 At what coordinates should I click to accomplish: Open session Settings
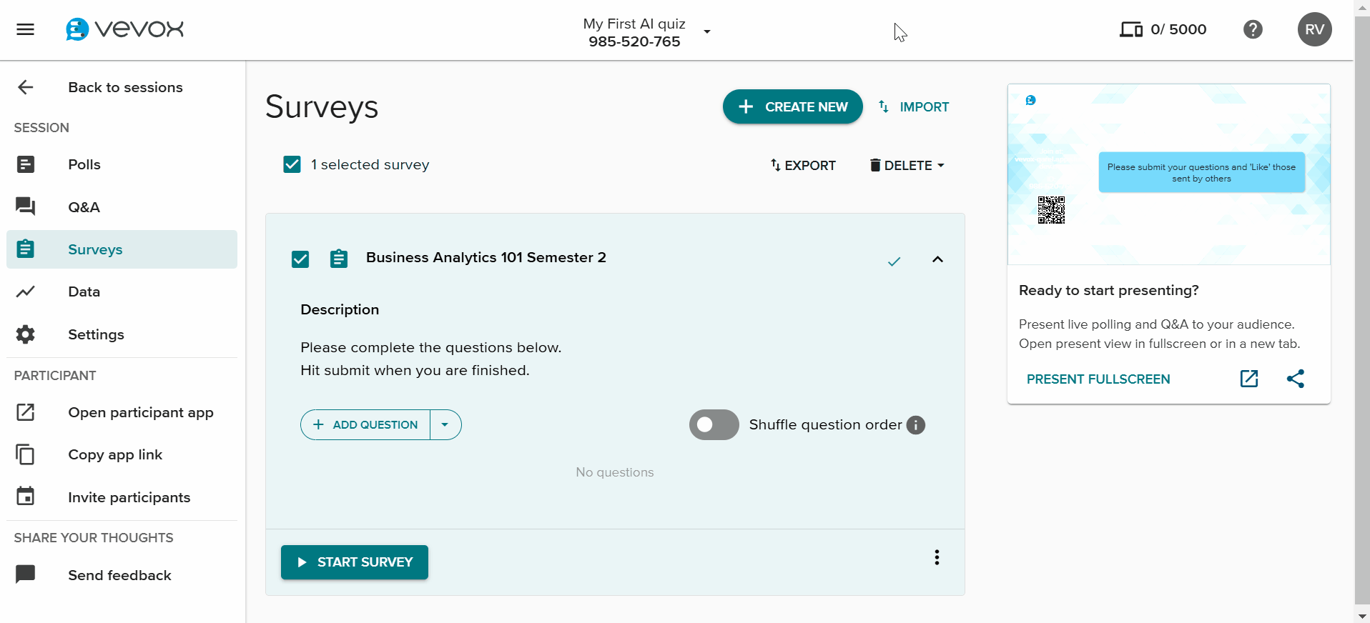tap(122, 334)
